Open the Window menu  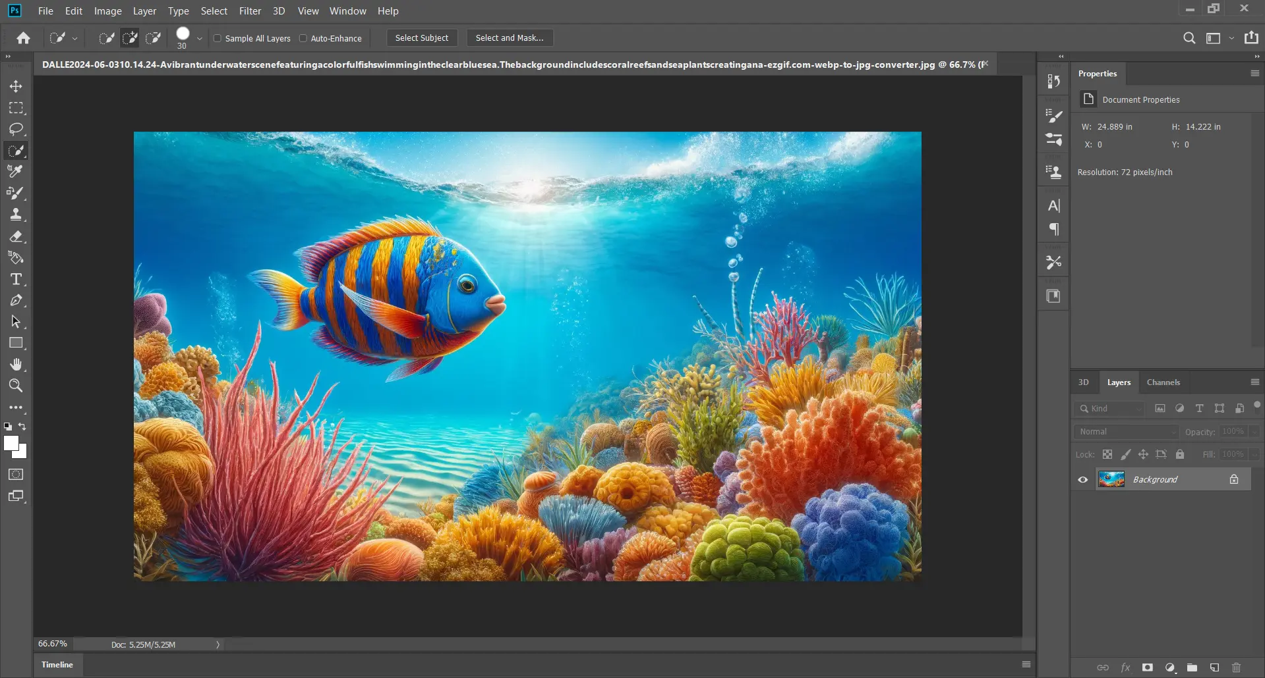[347, 11]
